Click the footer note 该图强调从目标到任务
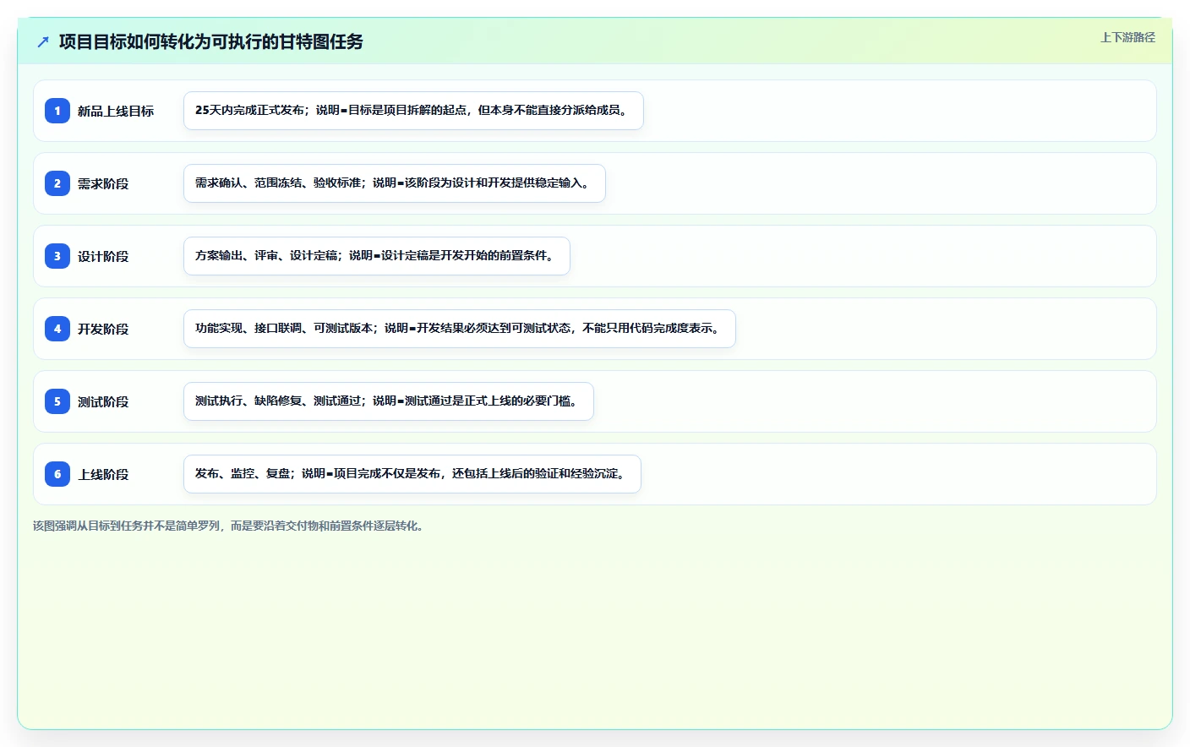 230,526
